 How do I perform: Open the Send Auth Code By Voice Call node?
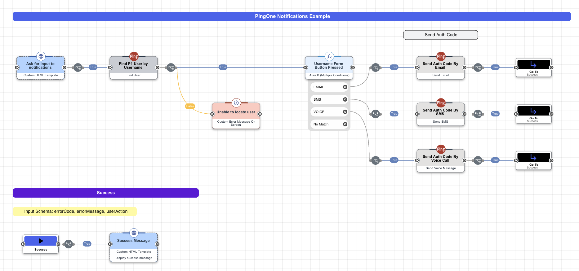pos(440,159)
